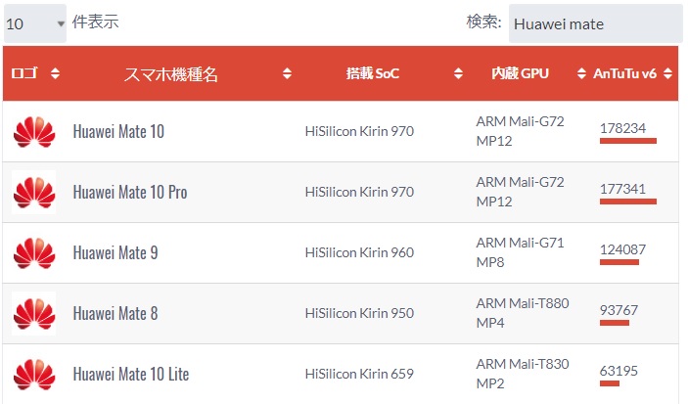This screenshot has width=688, height=404.
Task: Click Huawei logo in Mate 10 Lite row
Action: point(34,375)
